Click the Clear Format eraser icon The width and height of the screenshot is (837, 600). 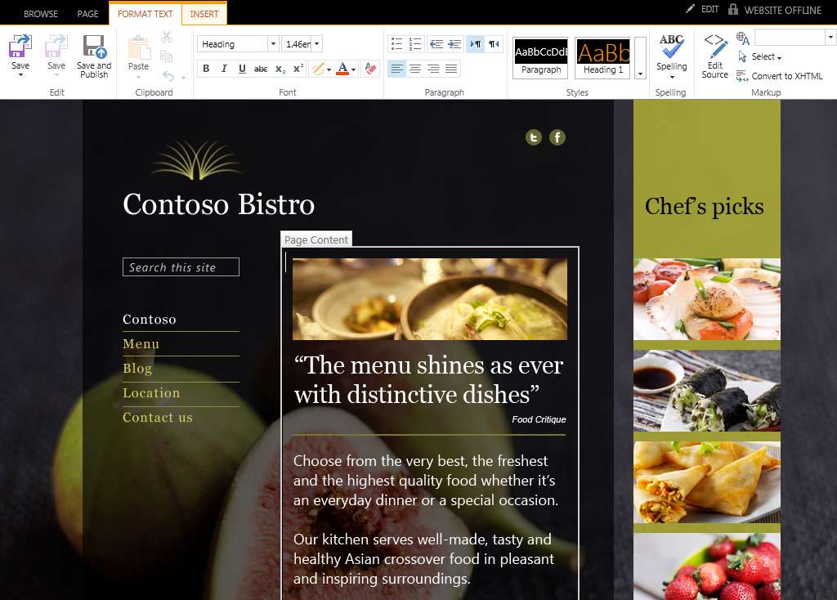370,69
